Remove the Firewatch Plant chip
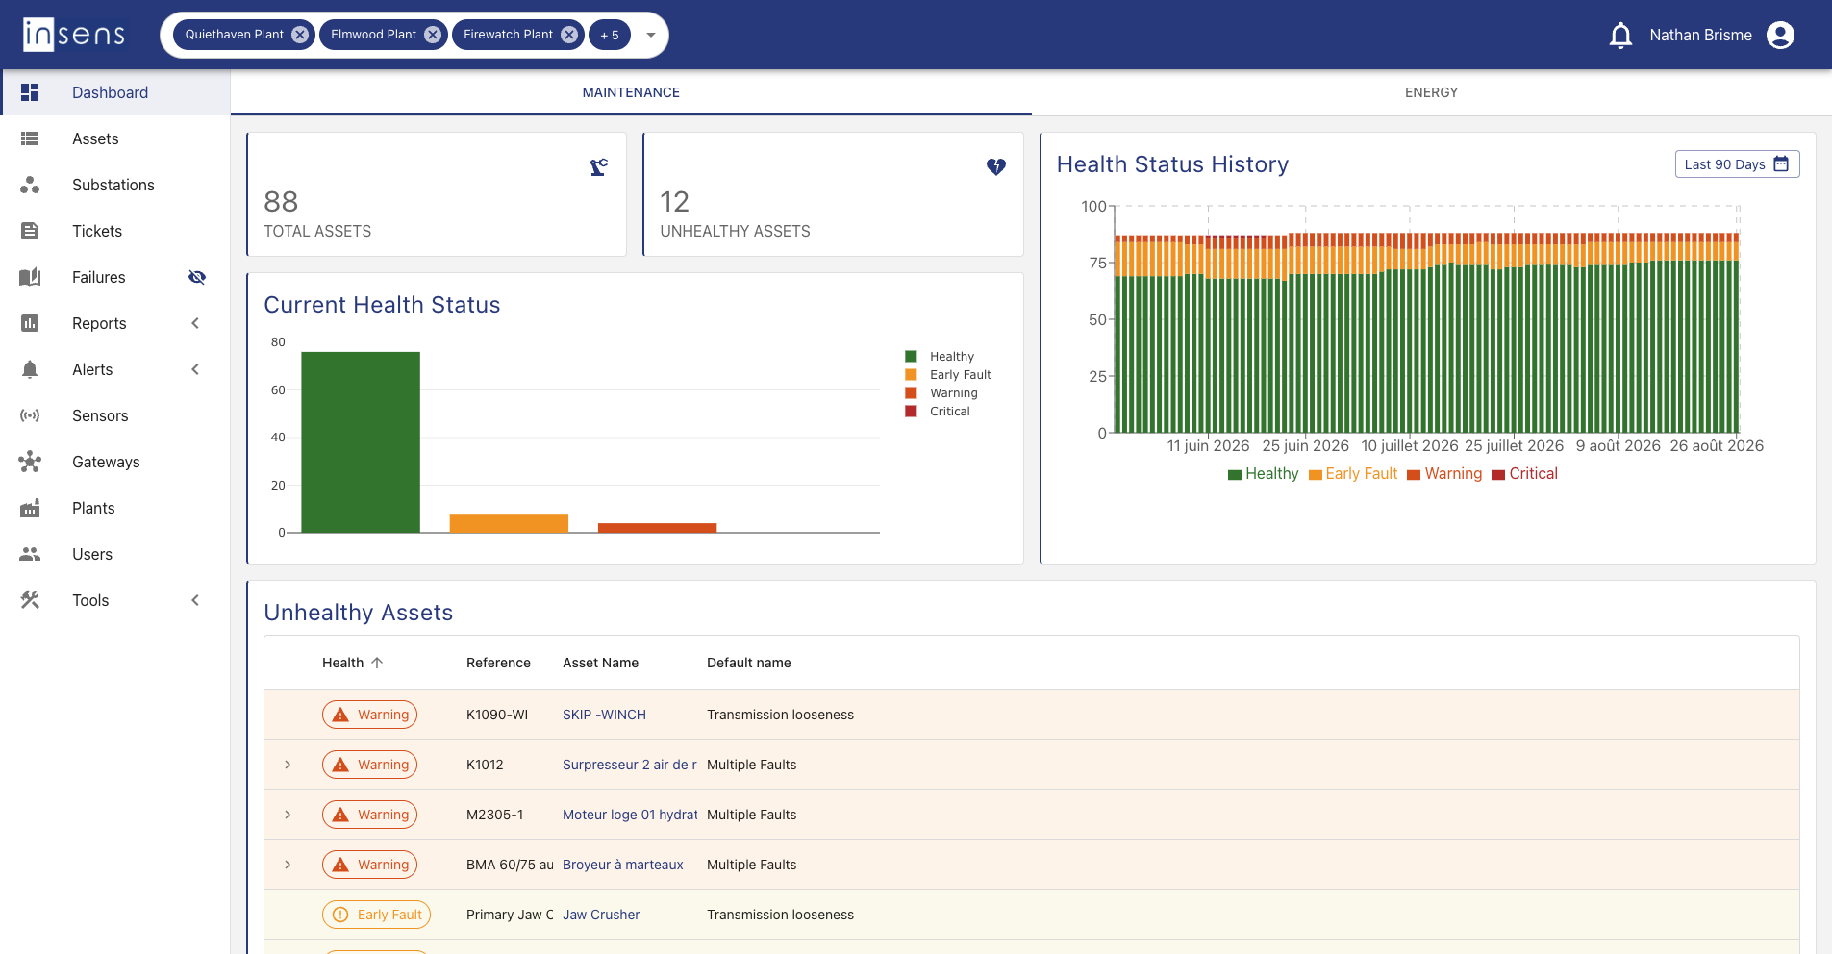Image resolution: width=1832 pixels, height=954 pixels. (x=569, y=35)
